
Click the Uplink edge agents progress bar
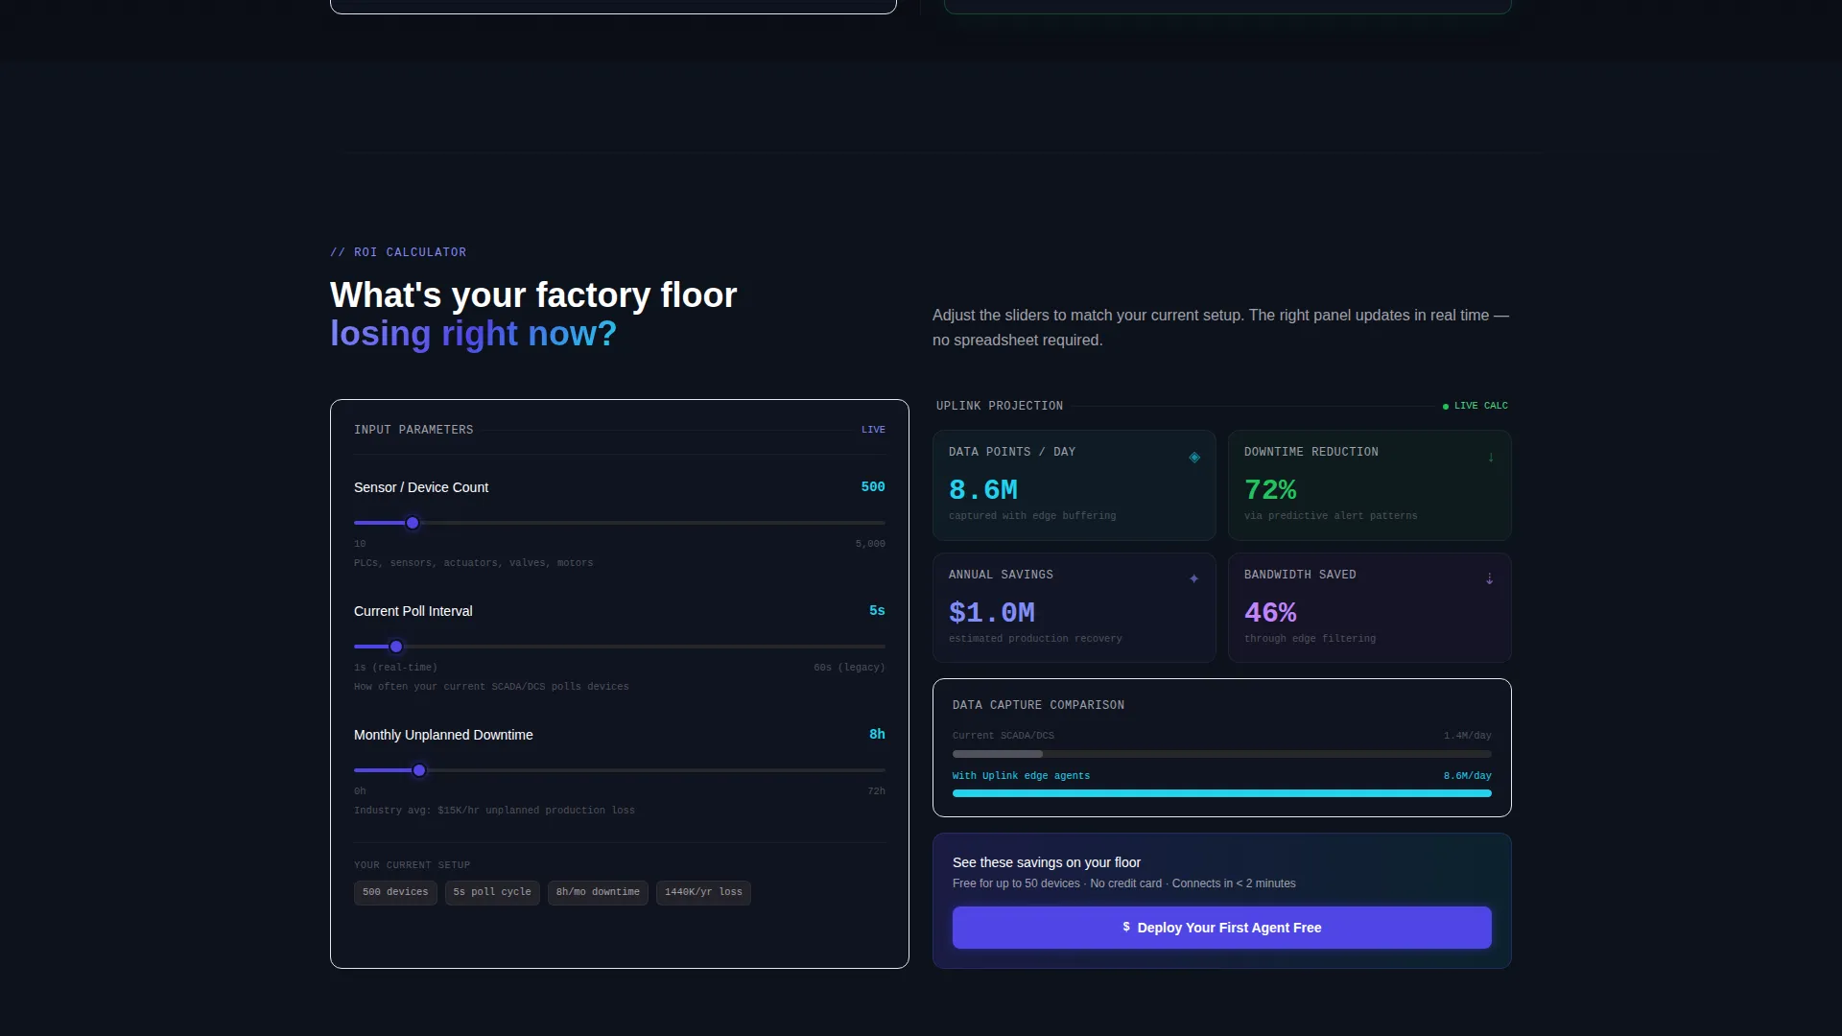click(x=1221, y=793)
